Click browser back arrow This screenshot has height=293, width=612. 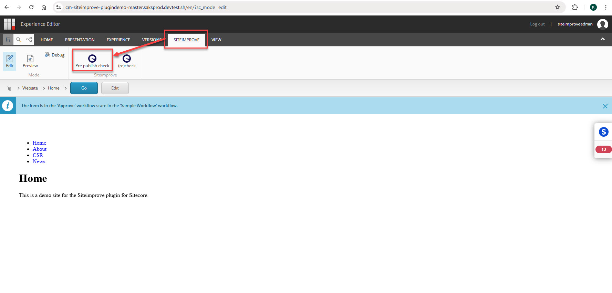click(x=7, y=7)
